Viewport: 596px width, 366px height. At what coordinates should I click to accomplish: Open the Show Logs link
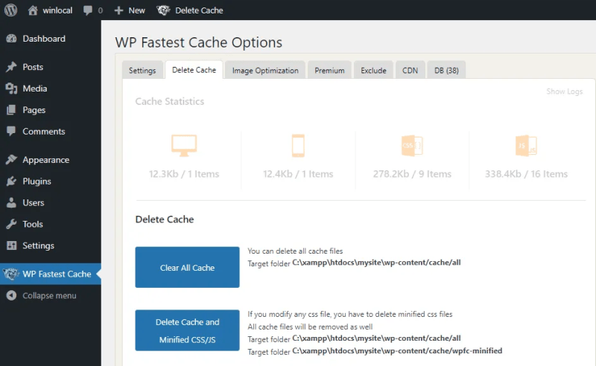pos(565,91)
